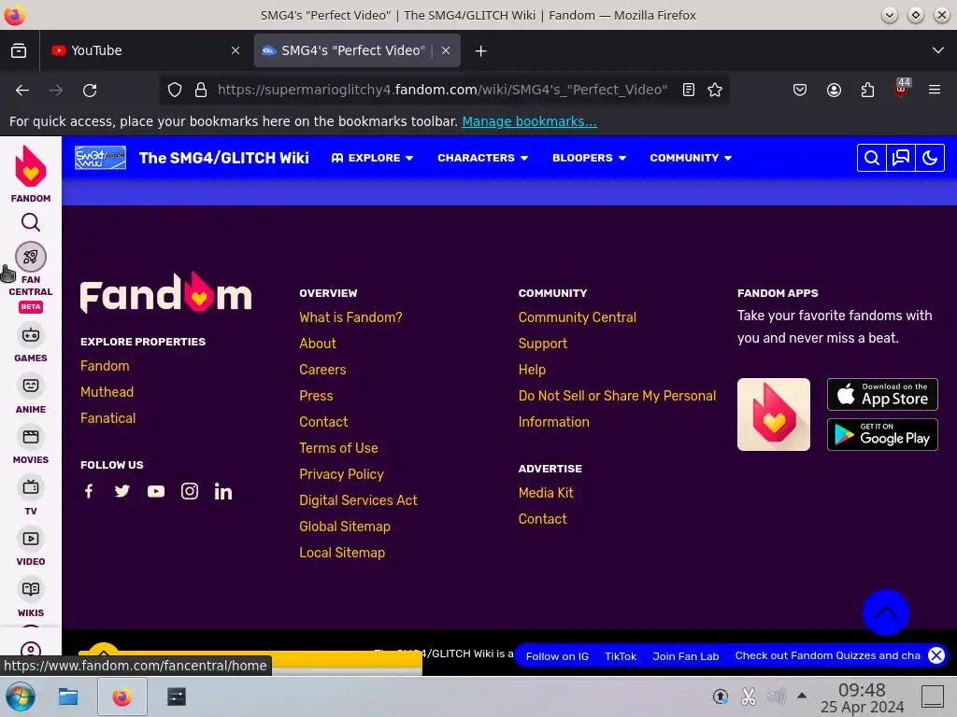Open Fandom's LinkedIn page icon
This screenshot has height=717, width=957.
point(222,491)
